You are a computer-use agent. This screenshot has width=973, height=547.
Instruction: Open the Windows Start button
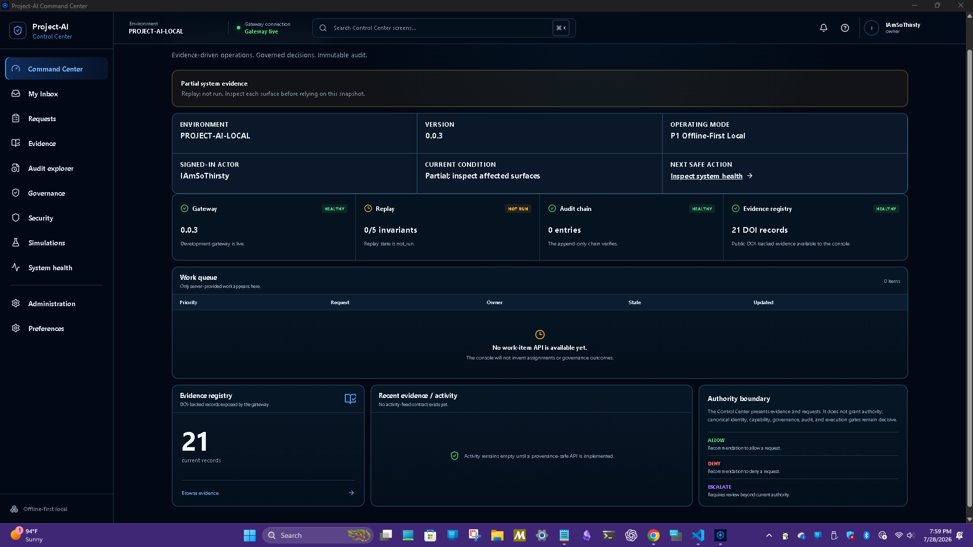click(249, 535)
